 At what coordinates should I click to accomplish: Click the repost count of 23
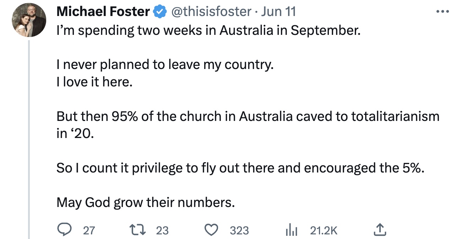(x=162, y=230)
